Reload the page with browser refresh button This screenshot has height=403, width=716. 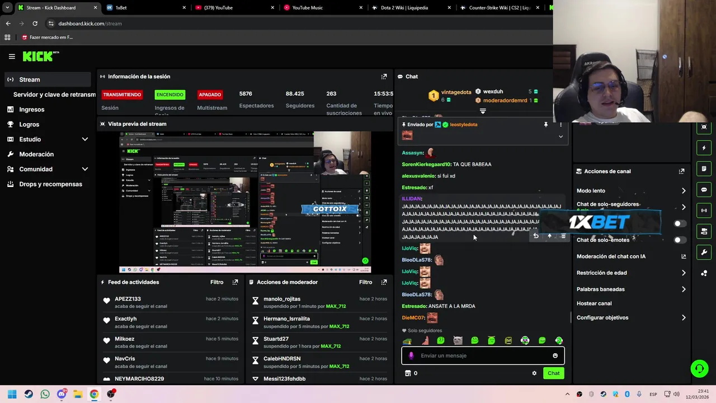tap(35, 24)
